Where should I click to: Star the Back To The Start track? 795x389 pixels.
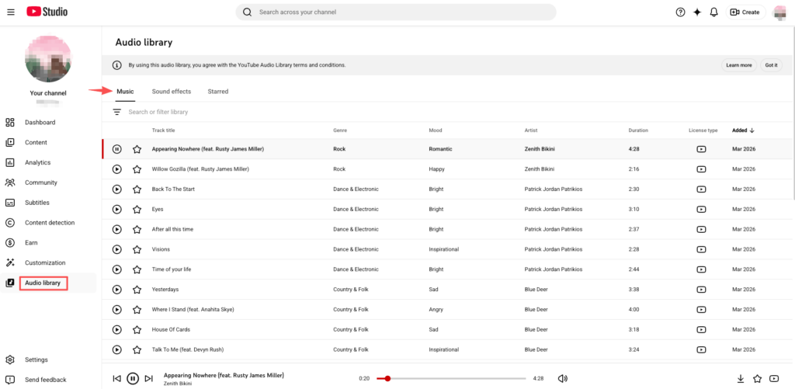(137, 189)
